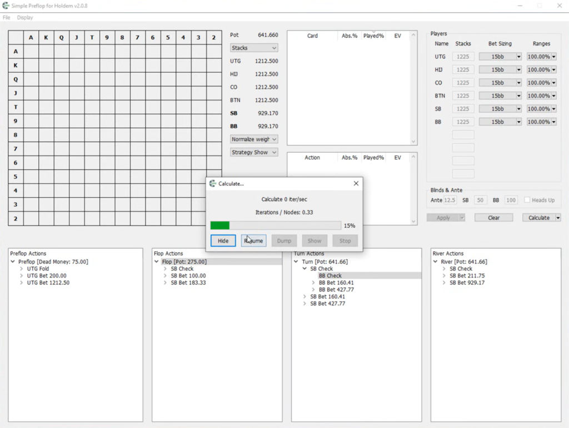This screenshot has width=569, height=428.
Task: Click Hide button in Calculate dialog
Action: pyautogui.click(x=223, y=240)
